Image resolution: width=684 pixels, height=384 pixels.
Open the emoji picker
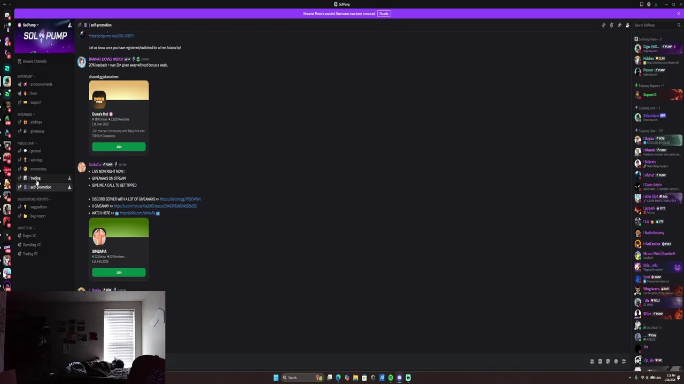pos(616,362)
